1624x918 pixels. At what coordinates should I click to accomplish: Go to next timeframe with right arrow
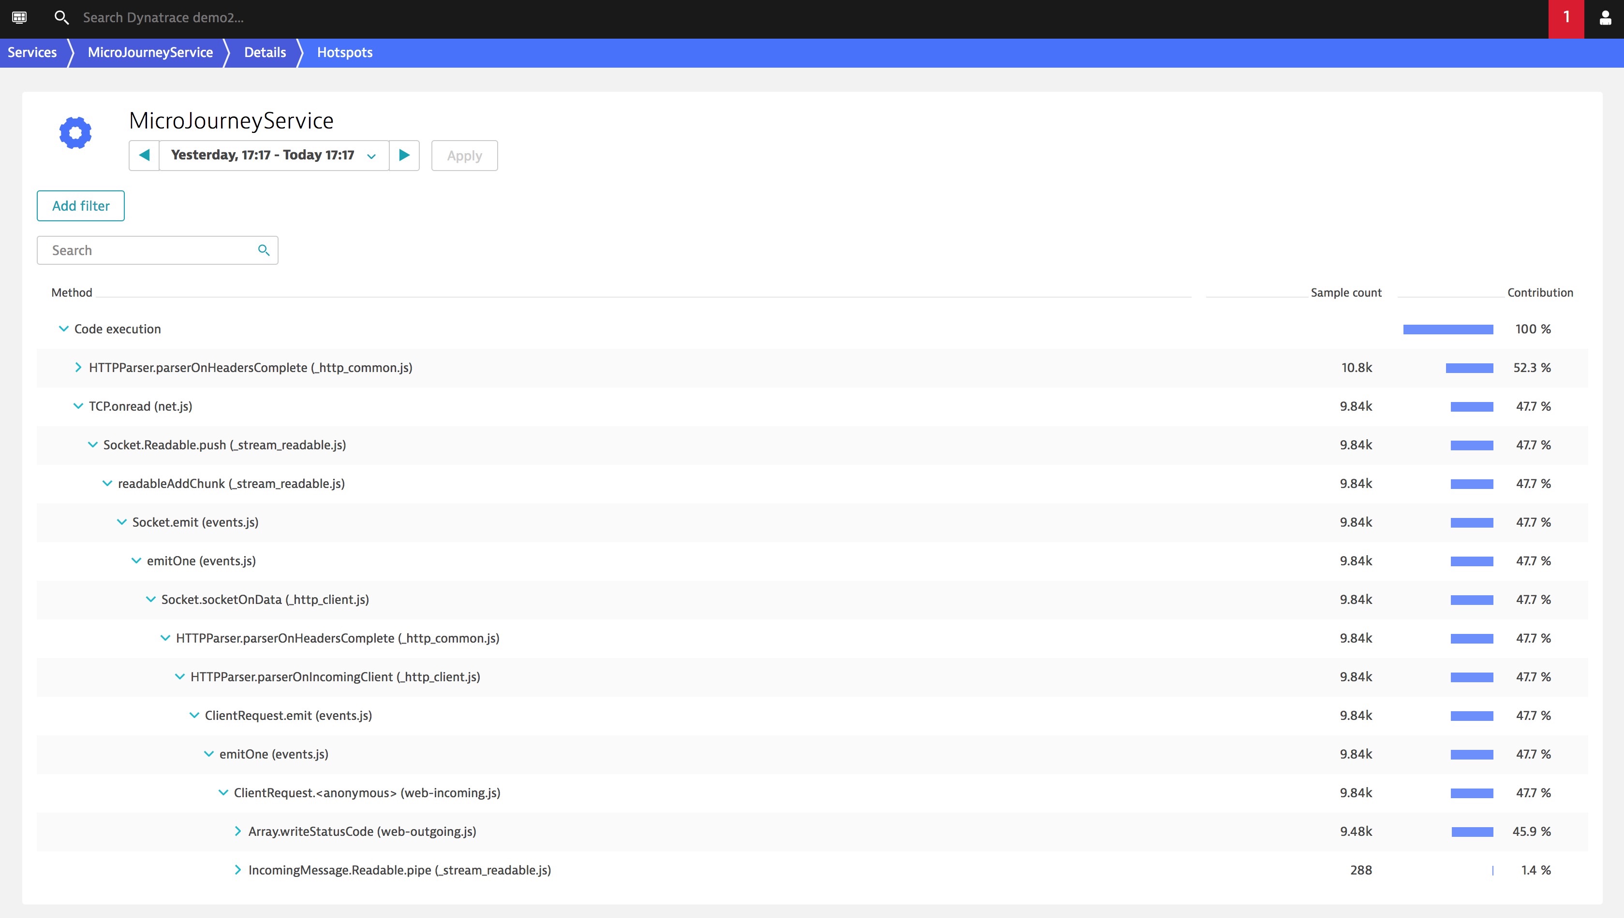coord(404,155)
